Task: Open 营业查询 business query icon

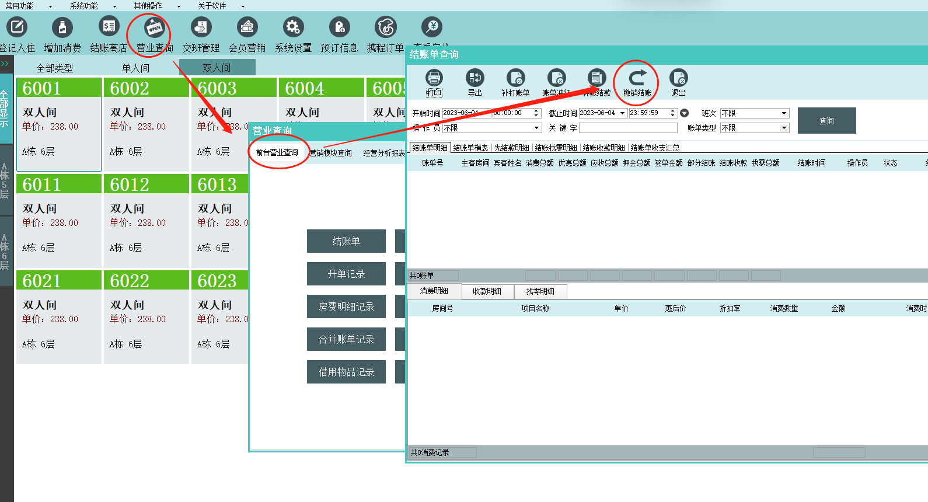Action: tap(155, 27)
